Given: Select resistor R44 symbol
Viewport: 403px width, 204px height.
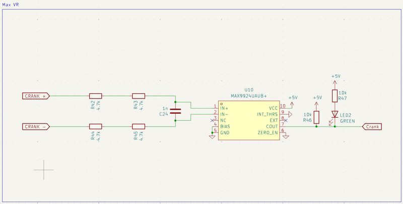Looking at the screenshot, I should coord(96,127).
